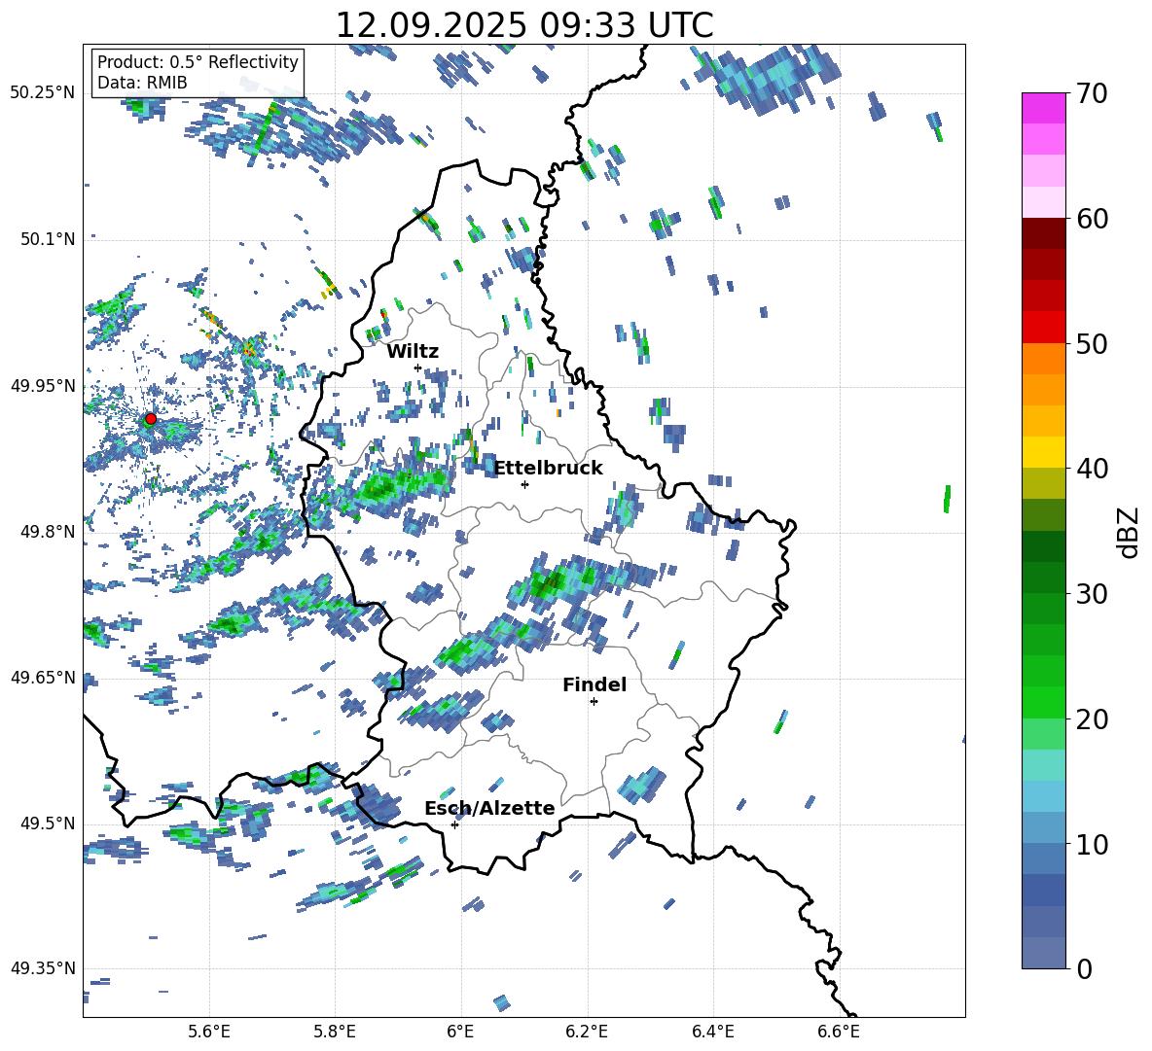Image resolution: width=1152 pixels, height=1051 pixels.
Task: Click the Esch/Alzette station cross marker
Action: 454,824
